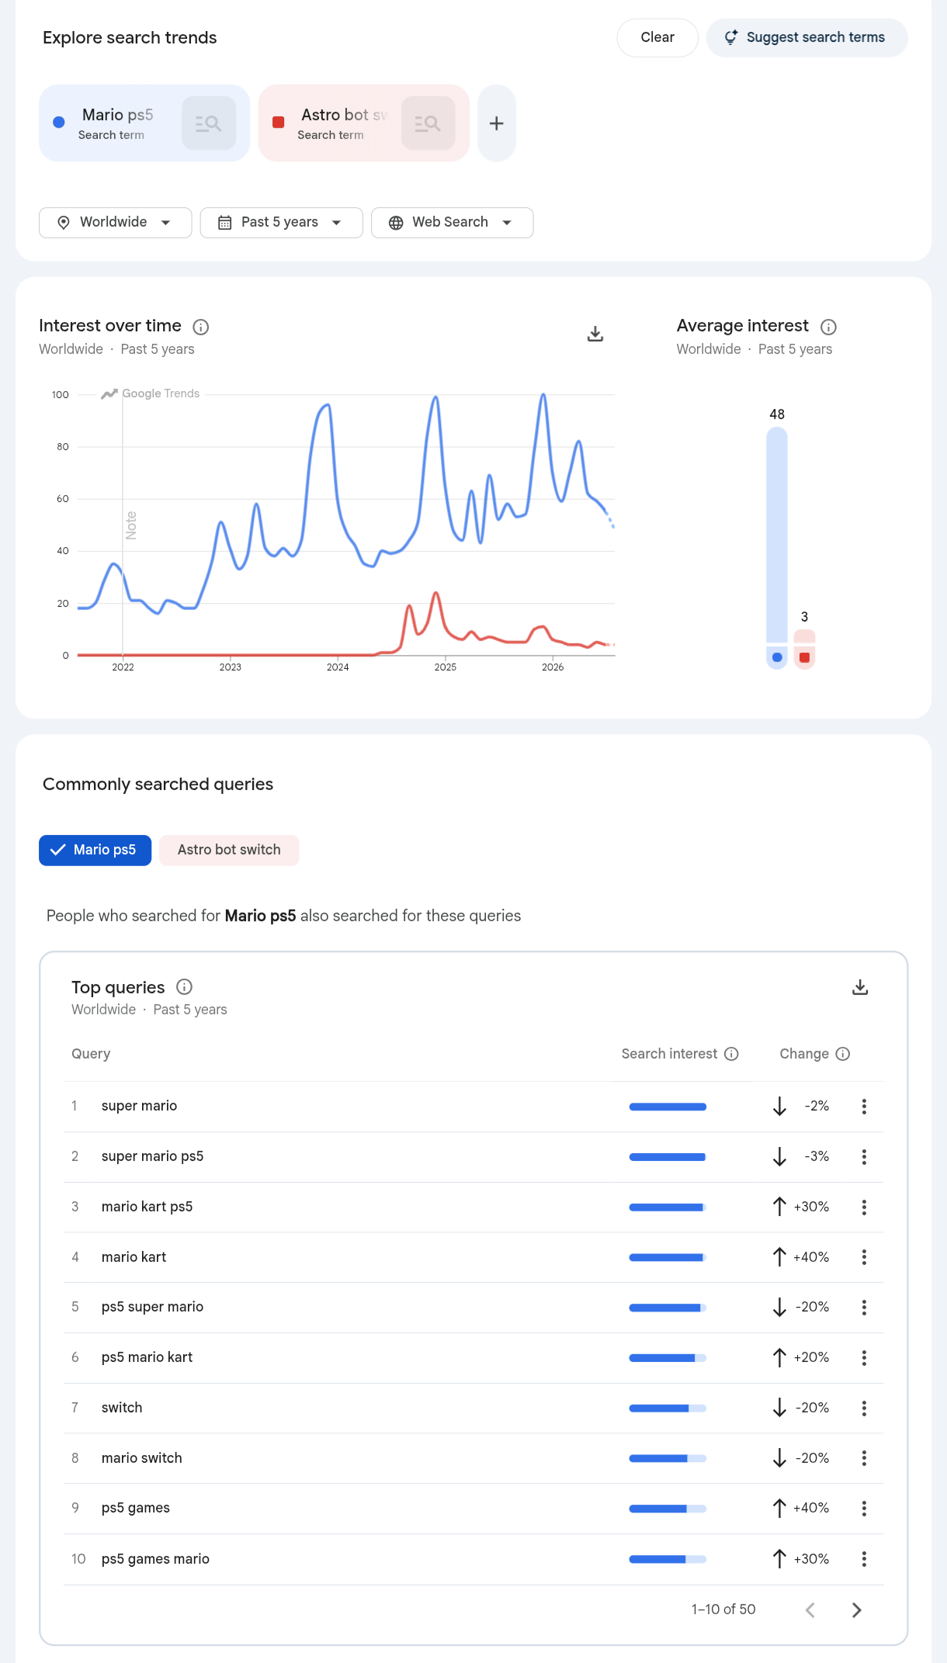
Task: Expand the Worldwide location dropdown
Action: point(115,223)
